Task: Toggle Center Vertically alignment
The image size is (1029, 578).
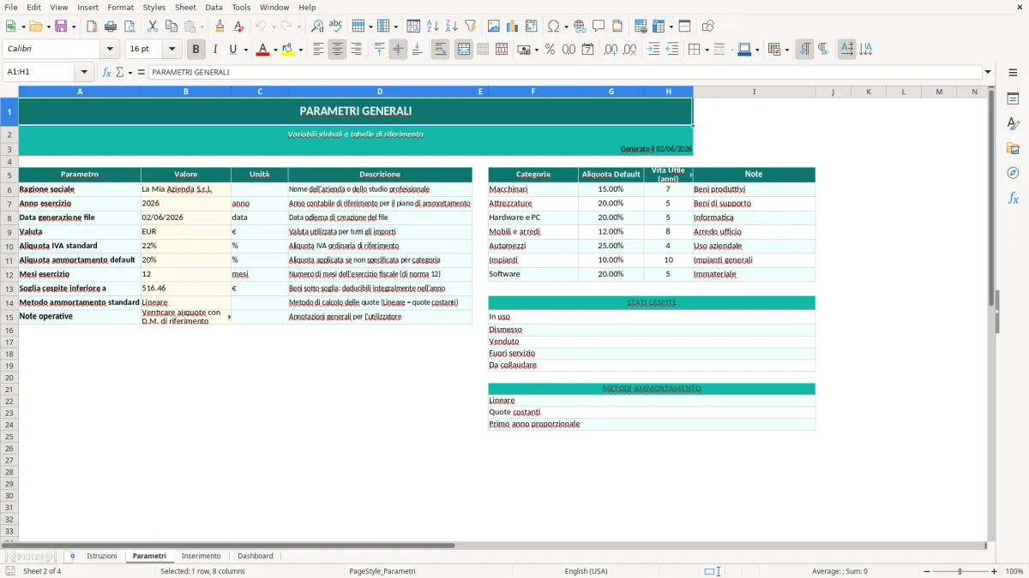Action: point(398,50)
